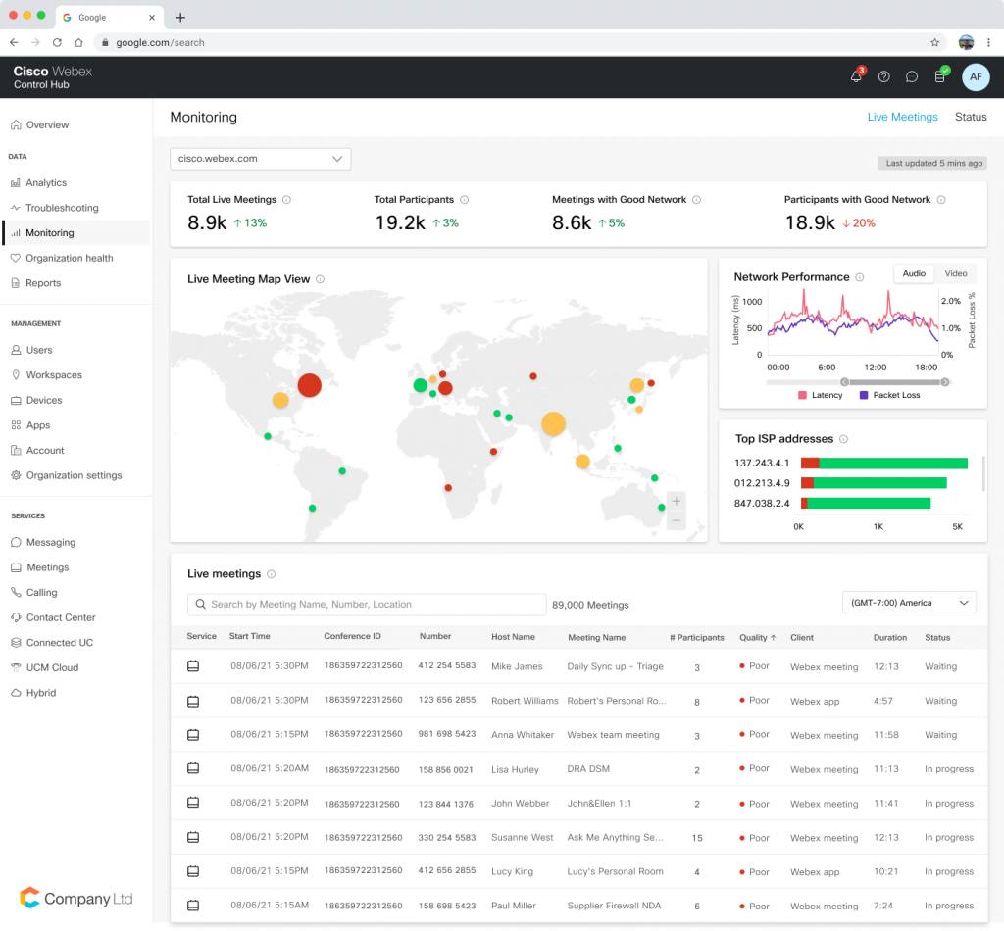Open the feedback chat bubble icon
The height and width of the screenshot is (931, 1004).
click(911, 76)
